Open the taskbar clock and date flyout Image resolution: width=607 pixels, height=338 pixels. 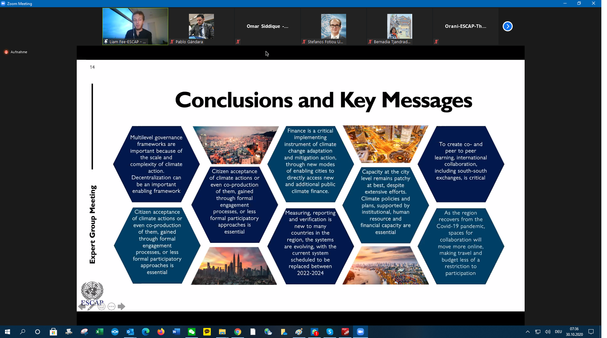574,332
